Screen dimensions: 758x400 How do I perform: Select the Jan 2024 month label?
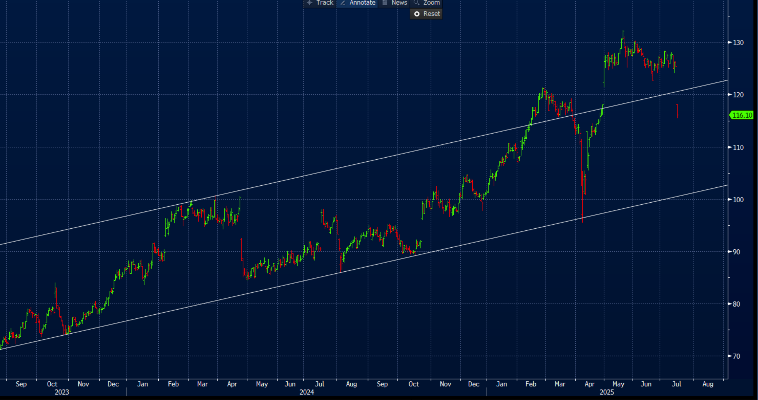tap(143, 384)
